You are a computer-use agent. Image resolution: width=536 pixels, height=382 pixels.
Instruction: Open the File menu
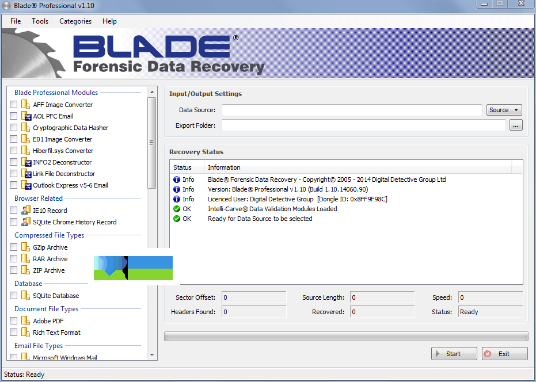(x=16, y=21)
